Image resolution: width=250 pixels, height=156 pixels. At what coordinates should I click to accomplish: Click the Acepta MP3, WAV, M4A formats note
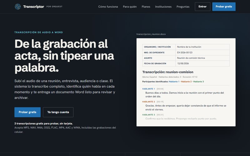65,130
